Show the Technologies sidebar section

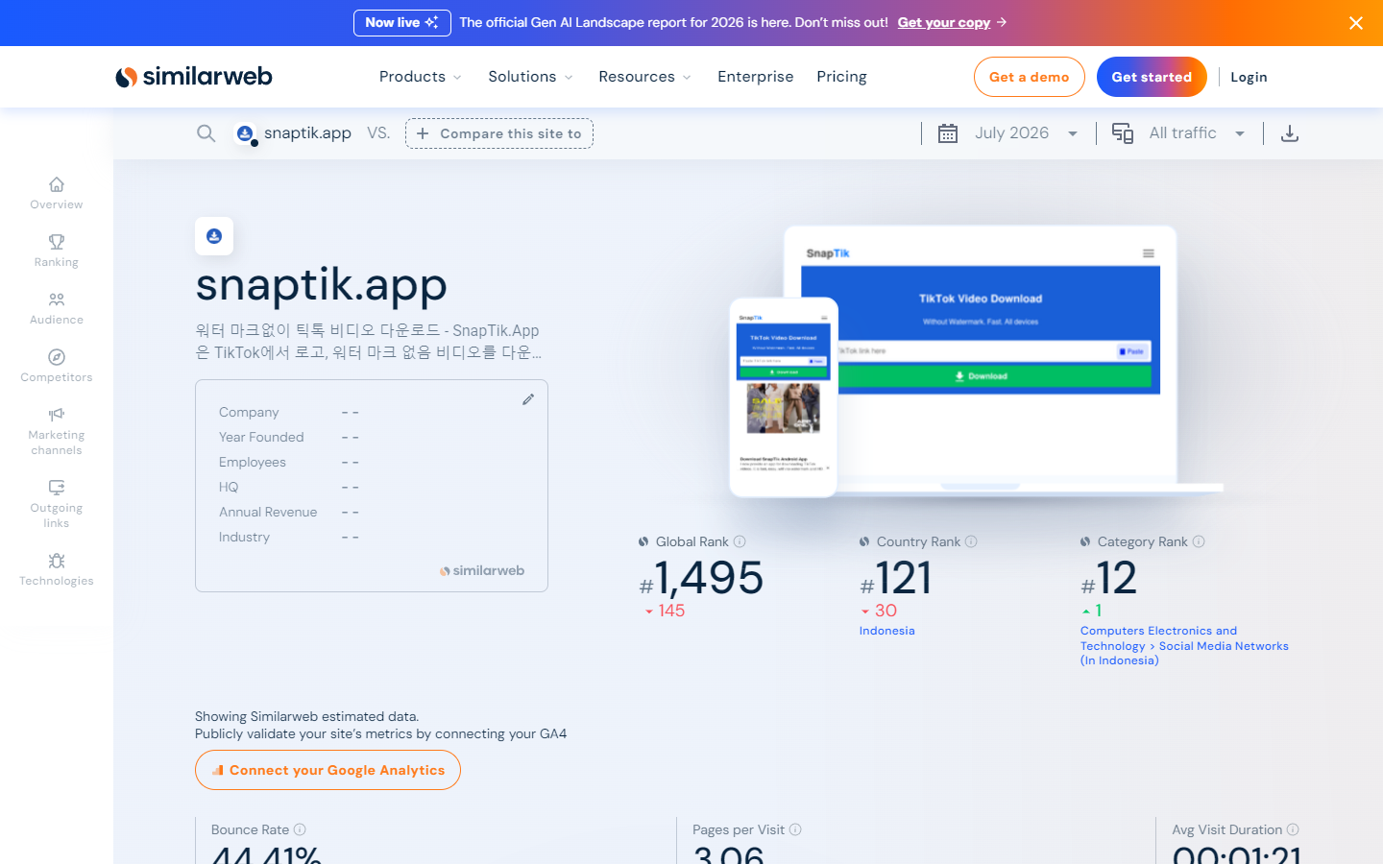(x=57, y=569)
